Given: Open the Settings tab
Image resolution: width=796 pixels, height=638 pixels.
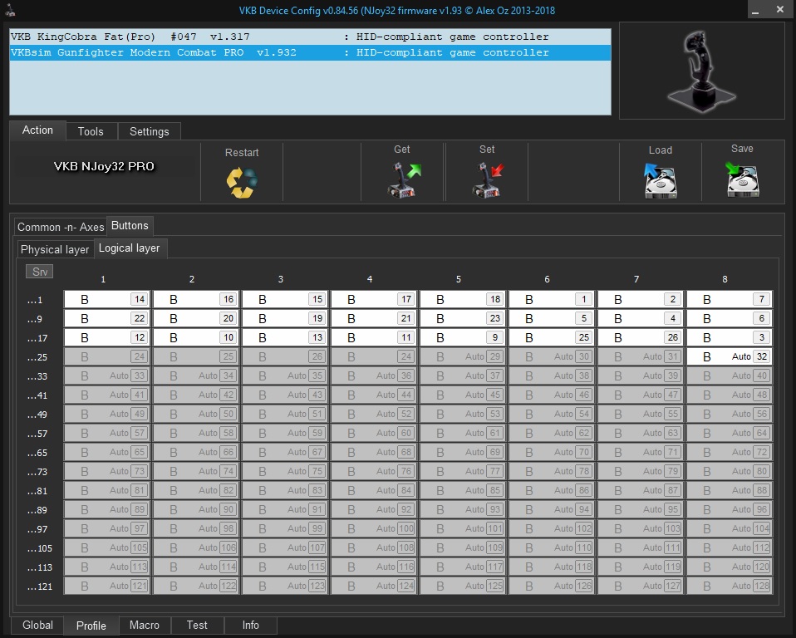Looking at the screenshot, I should (150, 131).
